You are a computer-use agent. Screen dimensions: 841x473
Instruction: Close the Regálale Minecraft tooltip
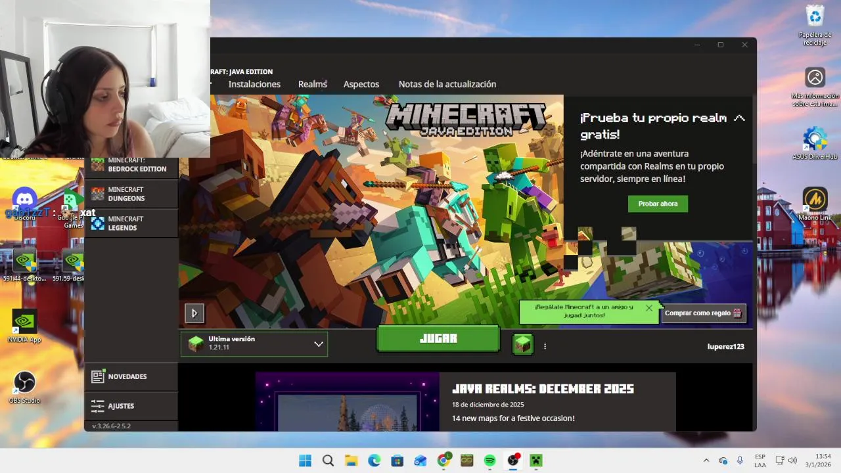649,307
